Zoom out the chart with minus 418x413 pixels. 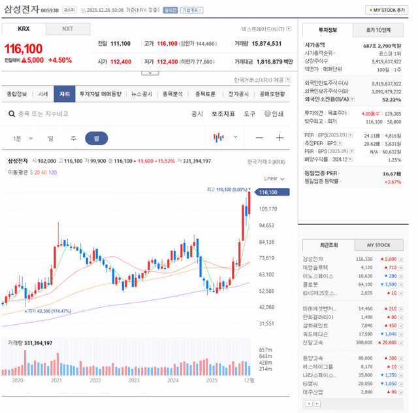click(259, 138)
